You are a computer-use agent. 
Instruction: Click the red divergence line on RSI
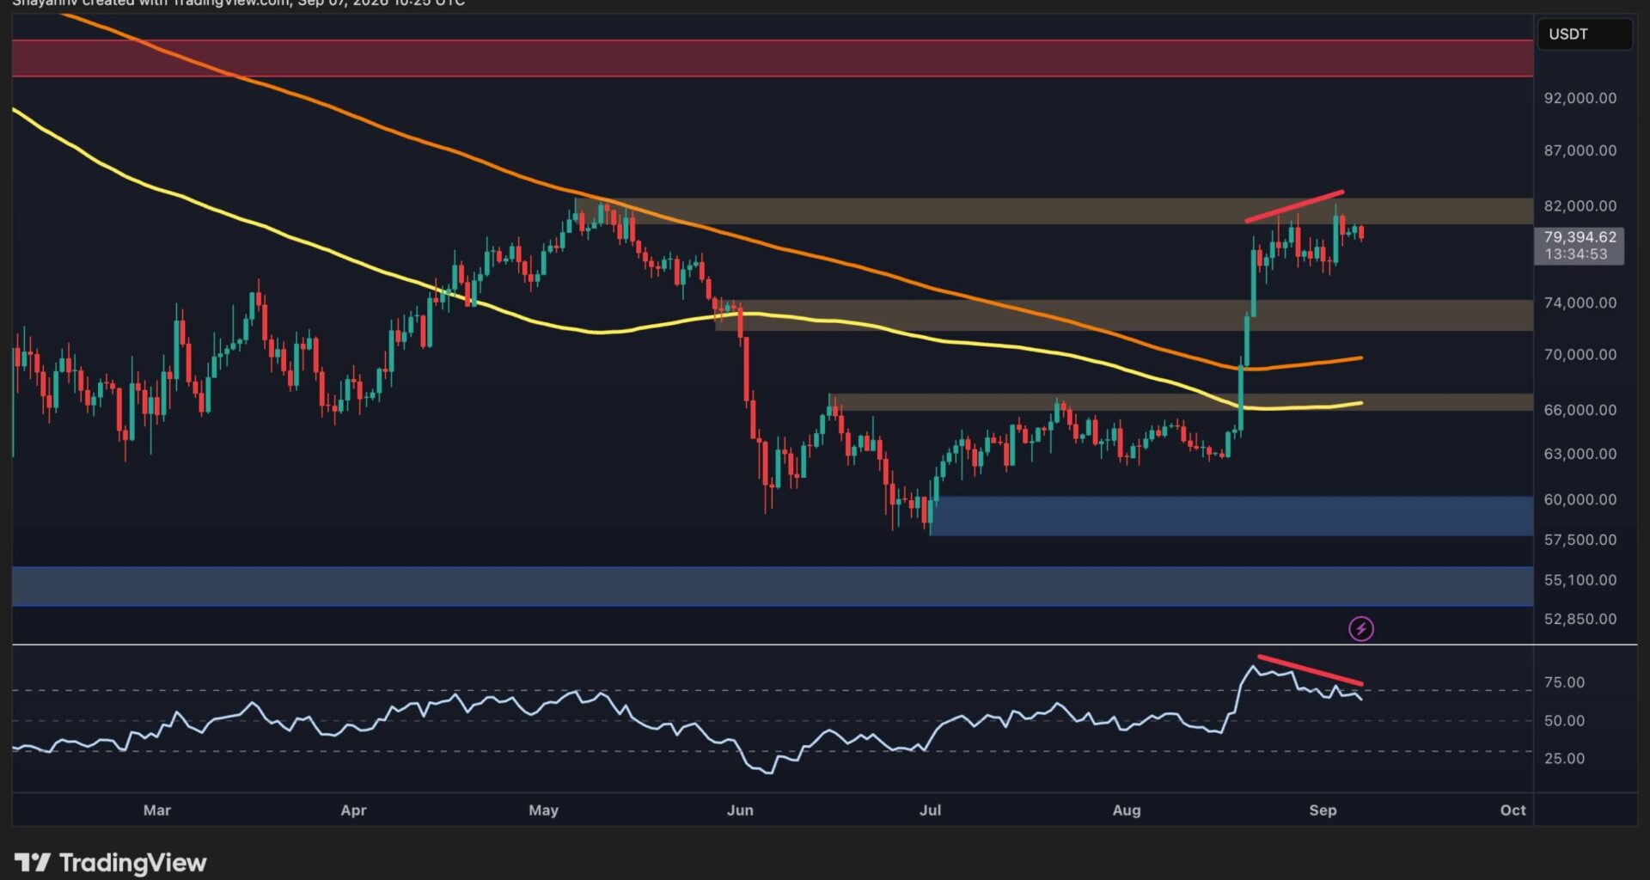pos(1310,670)
